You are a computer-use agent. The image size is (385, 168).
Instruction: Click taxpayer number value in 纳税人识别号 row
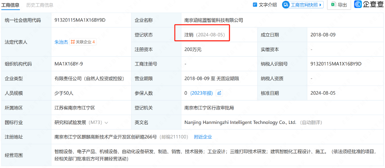[336, 64]
